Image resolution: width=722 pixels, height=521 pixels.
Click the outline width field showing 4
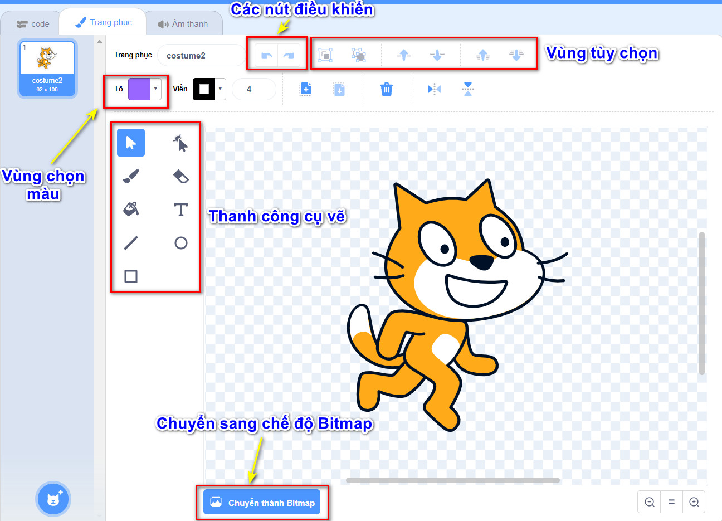click(x=254, y=89)
